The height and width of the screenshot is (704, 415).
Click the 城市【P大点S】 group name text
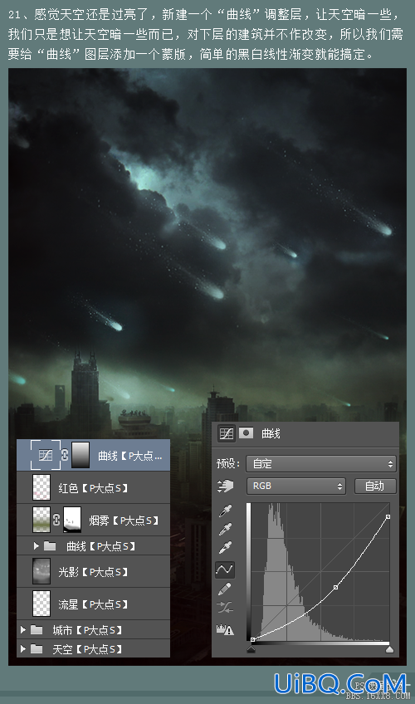[87, 630]
